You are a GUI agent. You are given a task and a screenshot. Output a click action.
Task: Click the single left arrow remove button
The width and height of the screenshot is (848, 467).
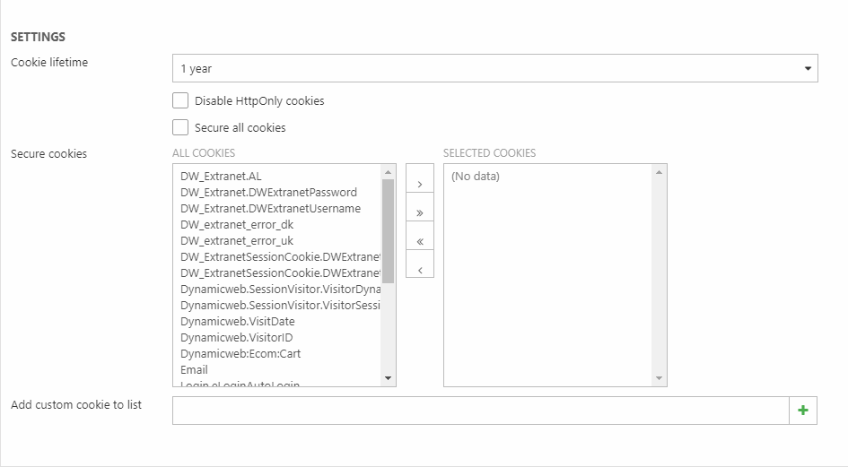(x=419, y=269)
